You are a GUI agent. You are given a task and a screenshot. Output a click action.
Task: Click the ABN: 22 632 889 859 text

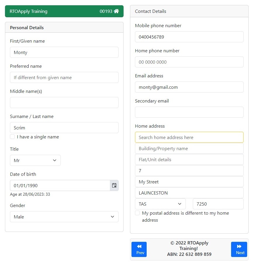(189, 254)
